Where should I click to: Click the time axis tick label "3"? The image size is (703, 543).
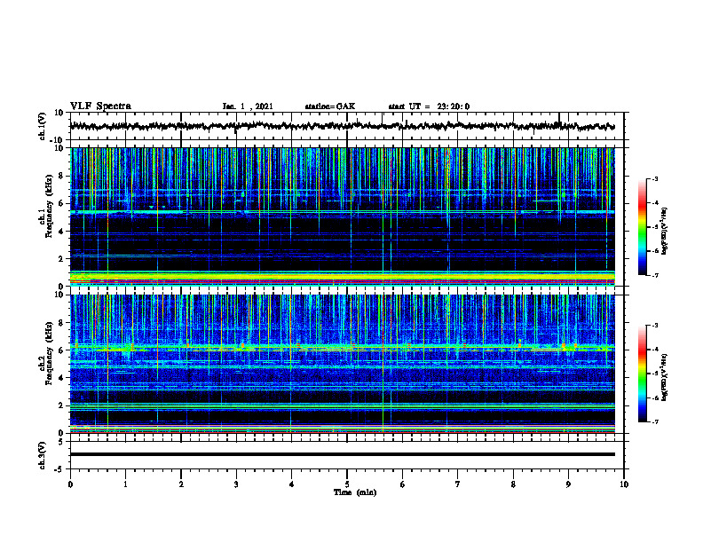tap(236, 484)
